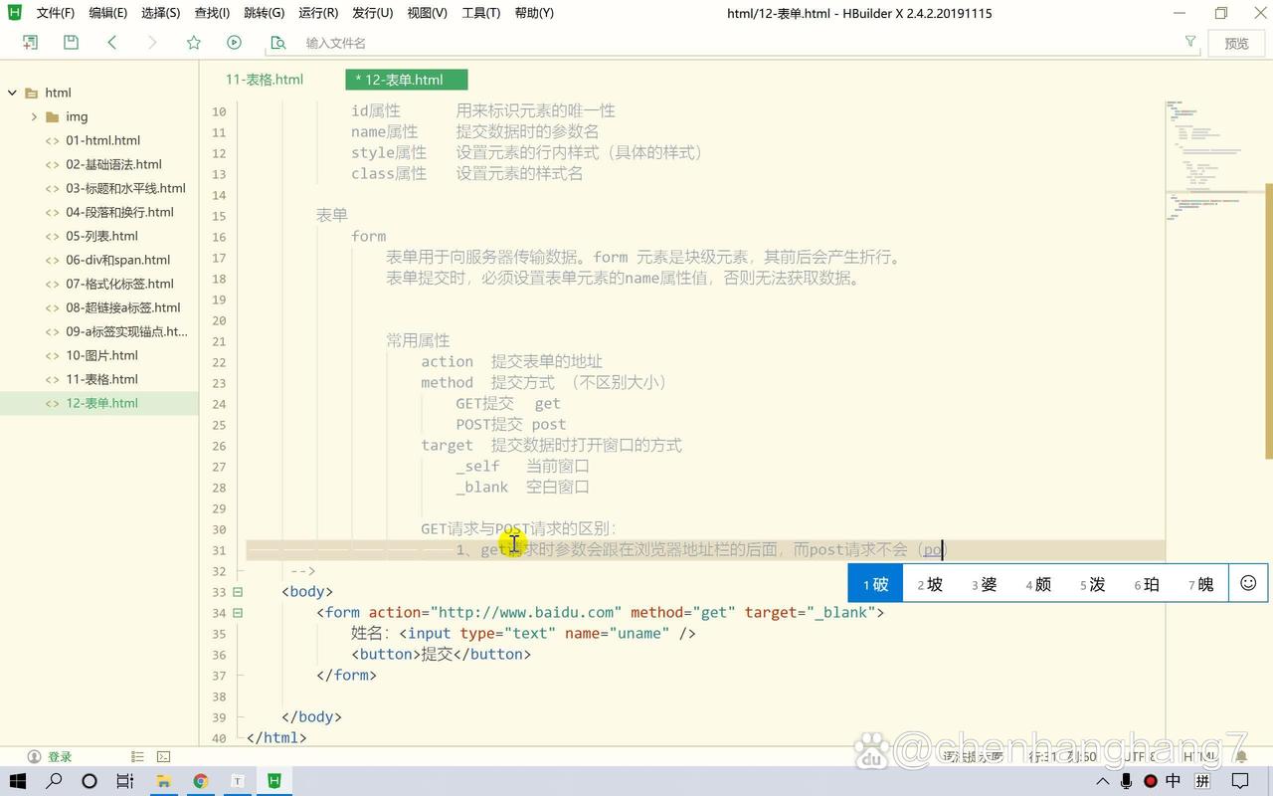This screenshot has width=1273, height=796.
Task: Select the emoji icon on the IME candidate bar
Action: click(1248, 583)
